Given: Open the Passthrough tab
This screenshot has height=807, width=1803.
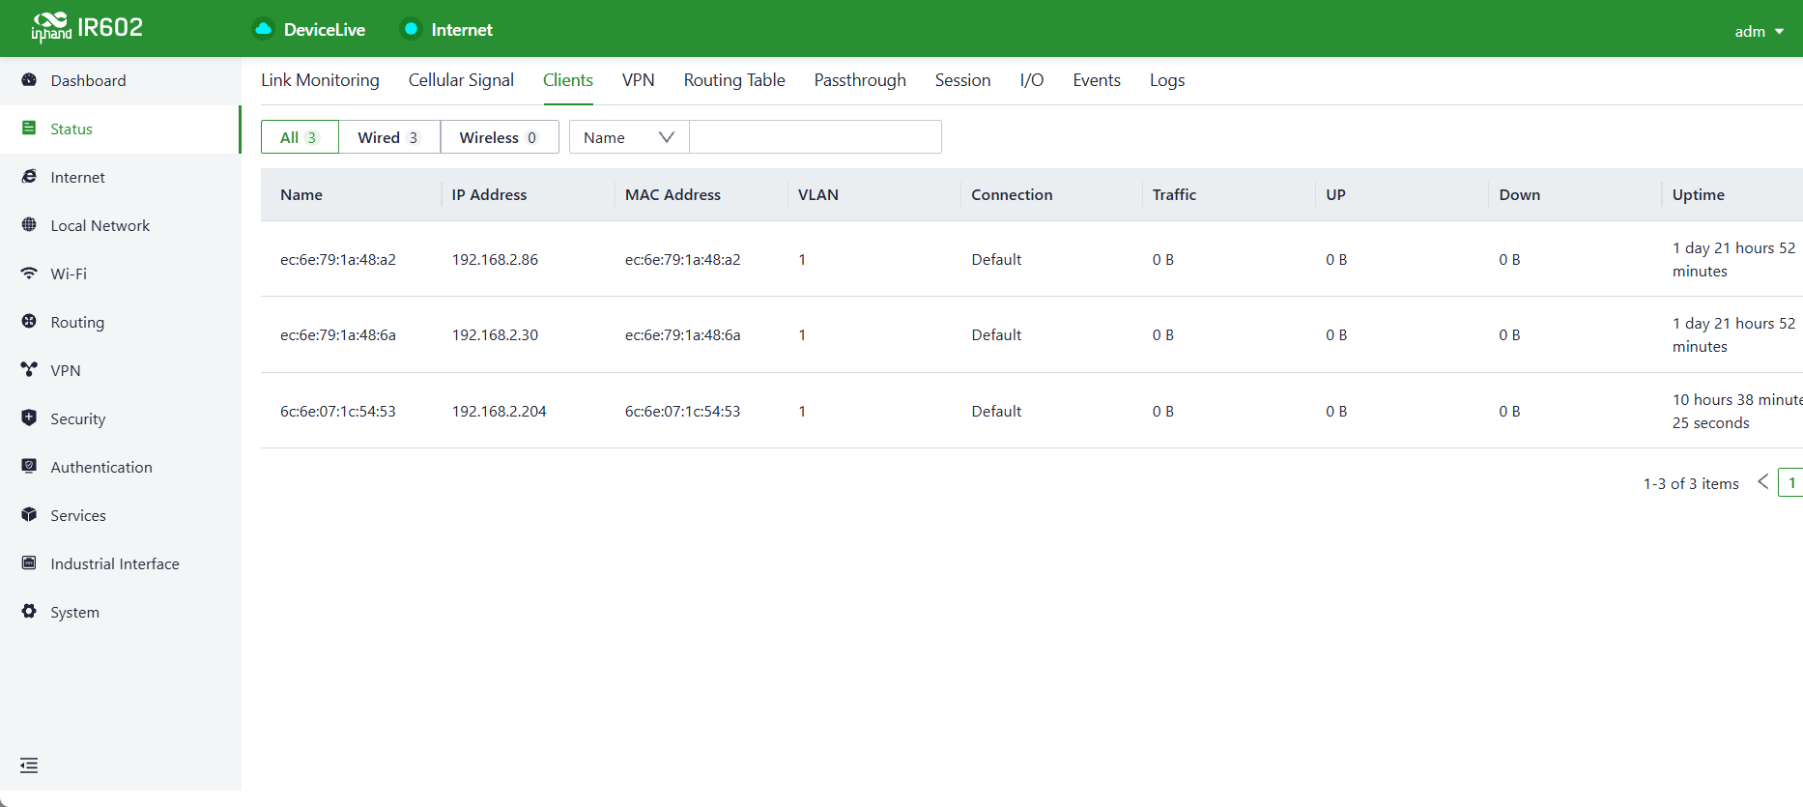Looking at the screenshot, I should tap(860, 80).
